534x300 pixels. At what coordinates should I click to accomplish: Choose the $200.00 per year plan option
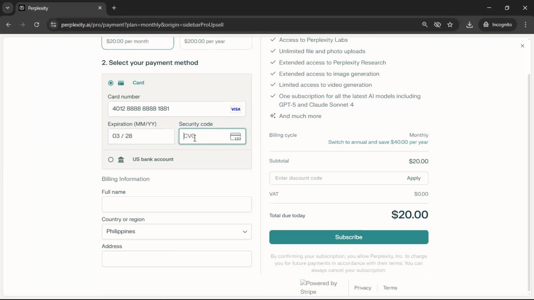pos(216,42)
